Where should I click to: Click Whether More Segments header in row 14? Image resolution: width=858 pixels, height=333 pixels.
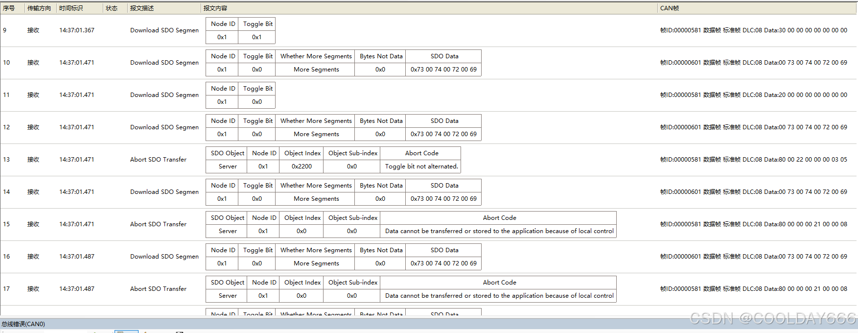coord(316,186)
